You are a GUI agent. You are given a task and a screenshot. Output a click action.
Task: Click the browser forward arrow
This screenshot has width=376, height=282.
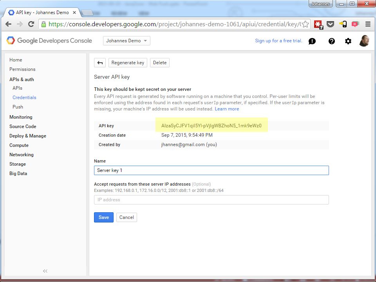coord(20,24)
